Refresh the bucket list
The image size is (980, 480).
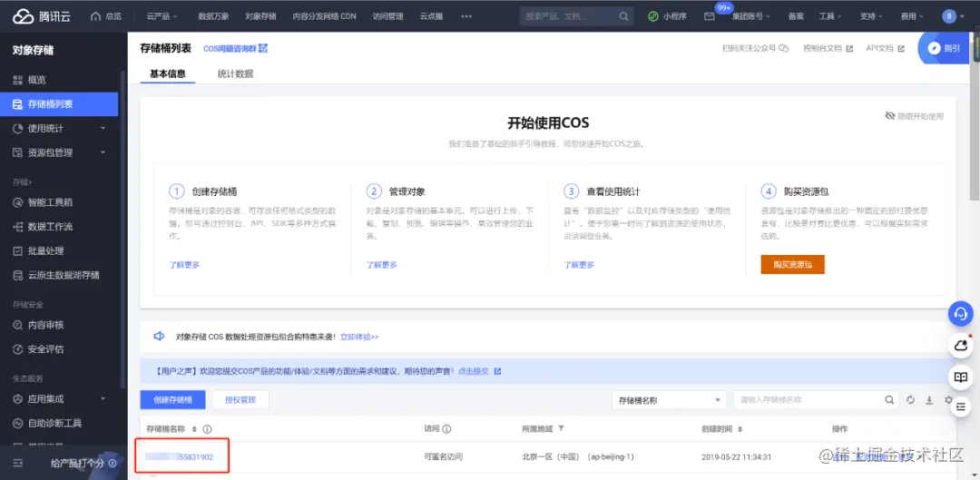tap(911, 400)
